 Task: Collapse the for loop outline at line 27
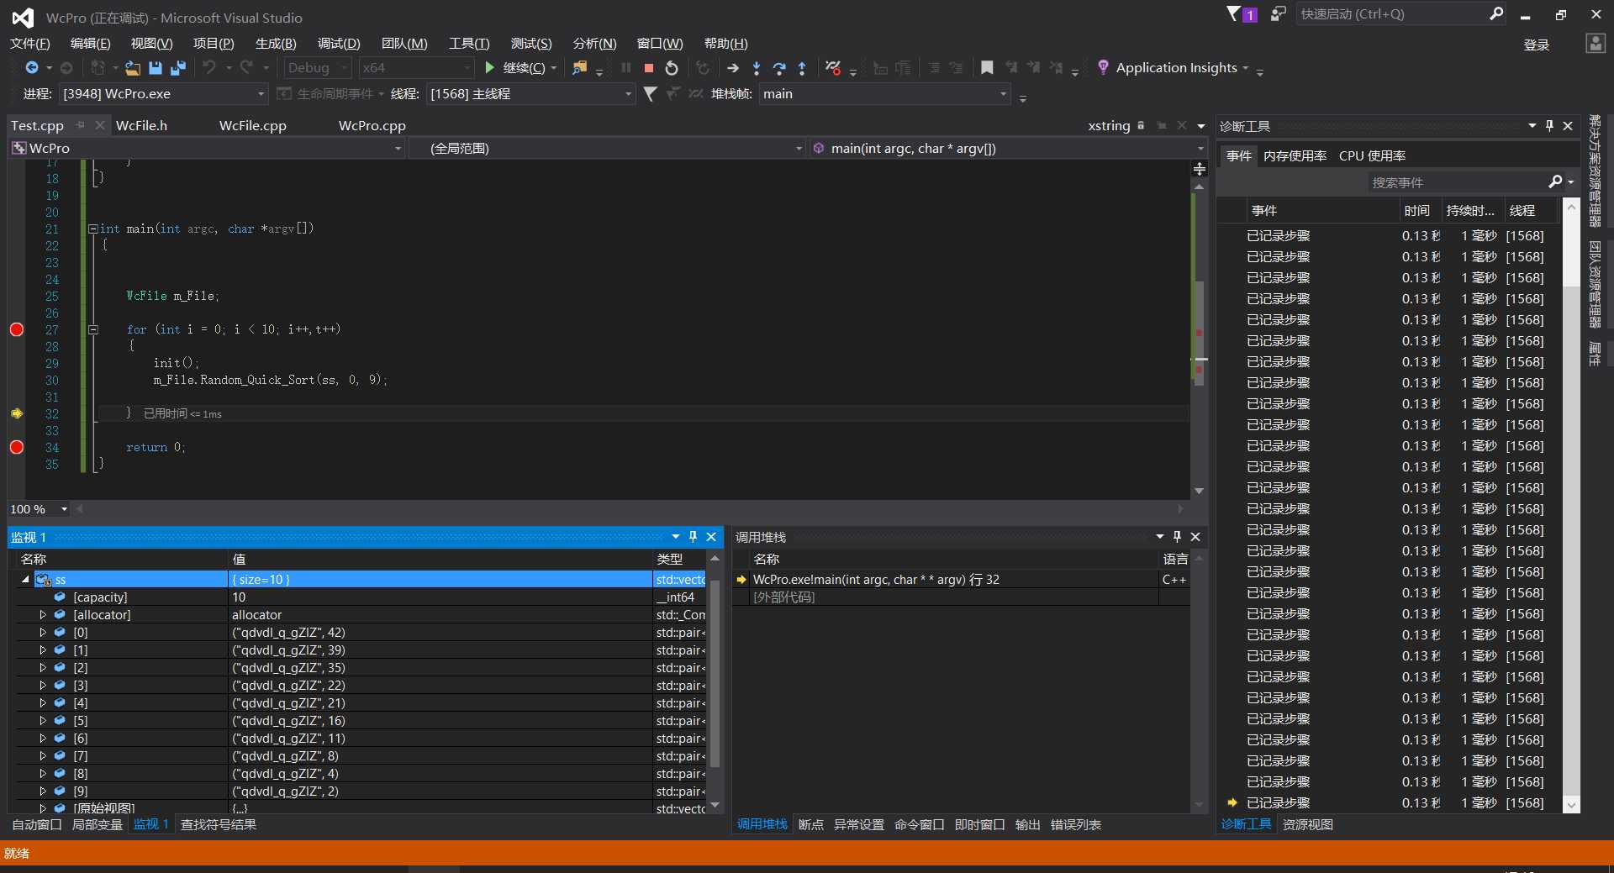[92, 329]
